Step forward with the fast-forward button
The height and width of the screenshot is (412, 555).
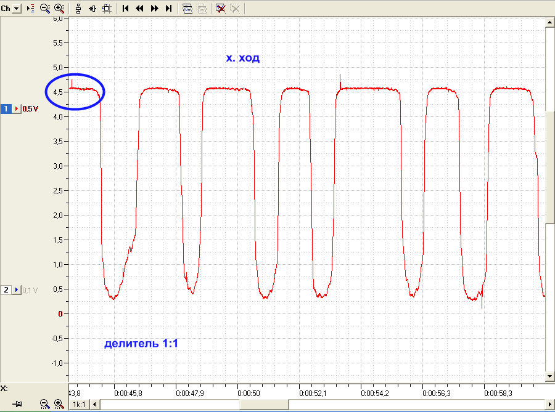click(154, 9)
